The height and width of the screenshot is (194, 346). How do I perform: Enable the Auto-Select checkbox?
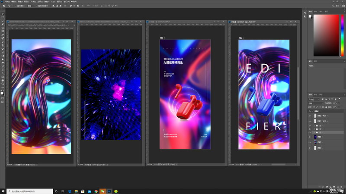(x=16, y=6)
